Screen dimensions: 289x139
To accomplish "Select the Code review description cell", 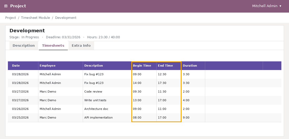I will [x=107, y=92].
